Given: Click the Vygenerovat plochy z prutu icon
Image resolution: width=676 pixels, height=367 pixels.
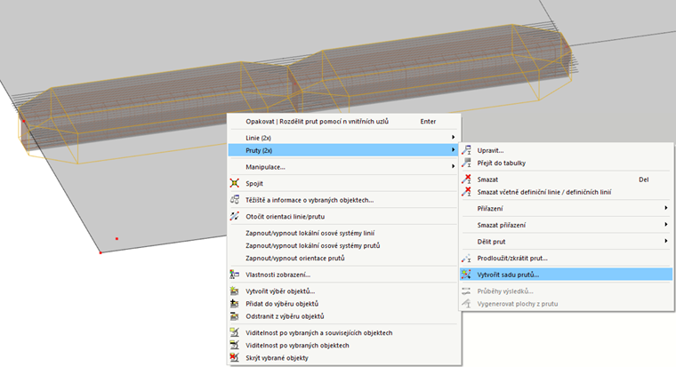Looking at the screenshot, I should [x=466, y=304].
